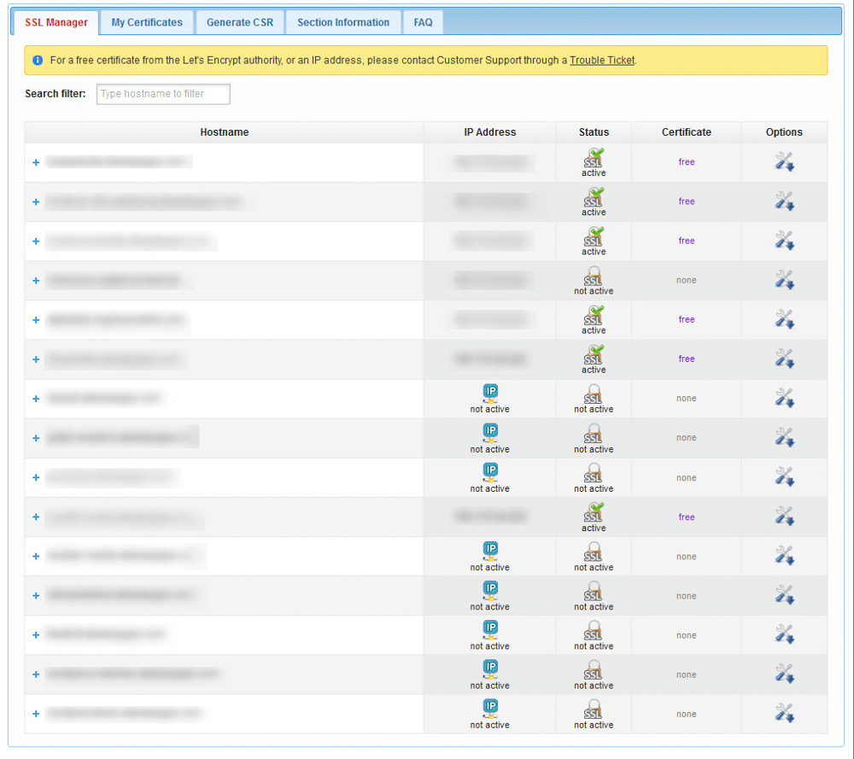Expand the last hostname row
This screenshot has height=759, width=854.
pyautogui.click(x=35, y=713)
